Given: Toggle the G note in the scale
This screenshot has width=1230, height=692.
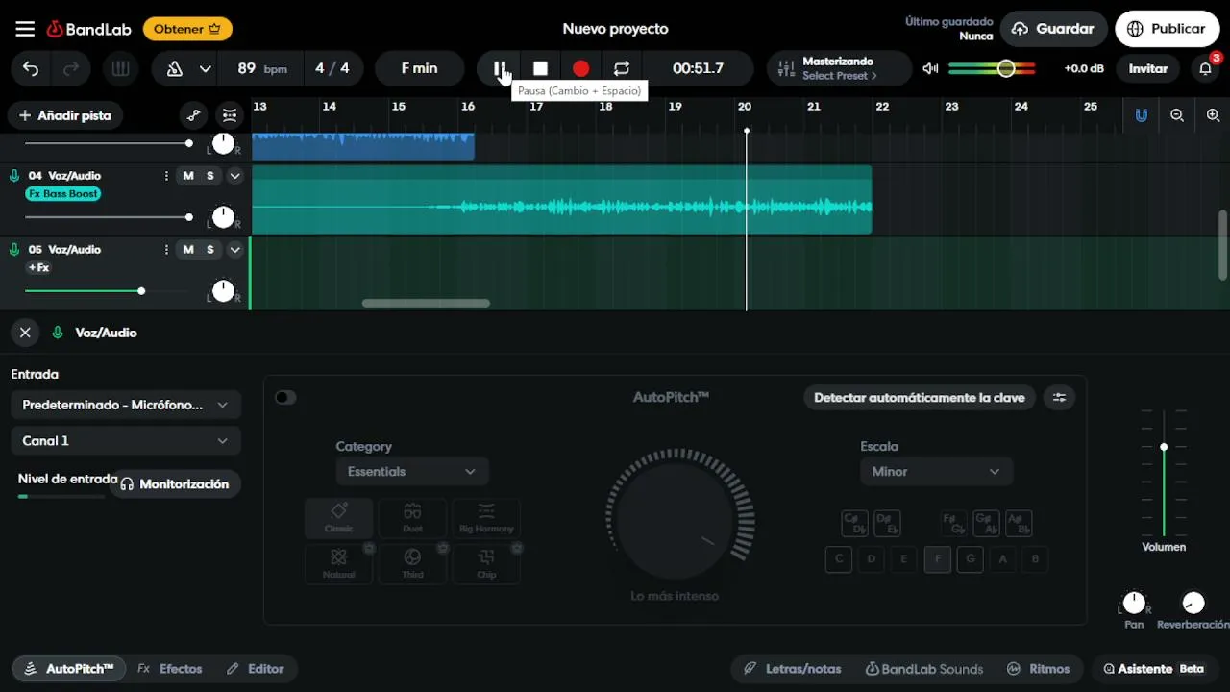Looking at the screenshot, I should (970, 558).
